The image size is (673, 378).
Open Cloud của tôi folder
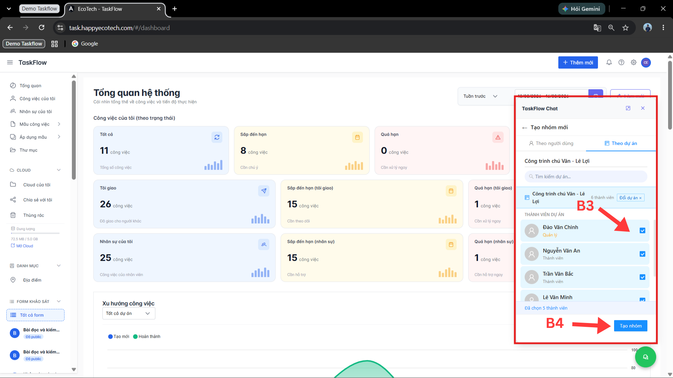click(x=36, y=185)
